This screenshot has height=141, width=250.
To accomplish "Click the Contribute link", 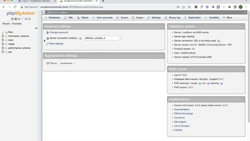I will 179,117.
